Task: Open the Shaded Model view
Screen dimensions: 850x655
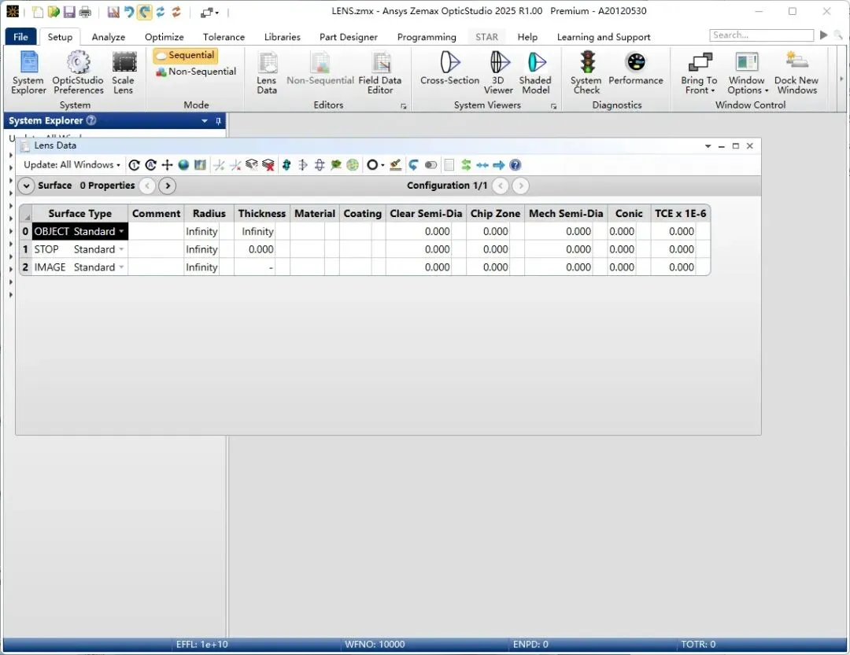Action: pos(536,72)
